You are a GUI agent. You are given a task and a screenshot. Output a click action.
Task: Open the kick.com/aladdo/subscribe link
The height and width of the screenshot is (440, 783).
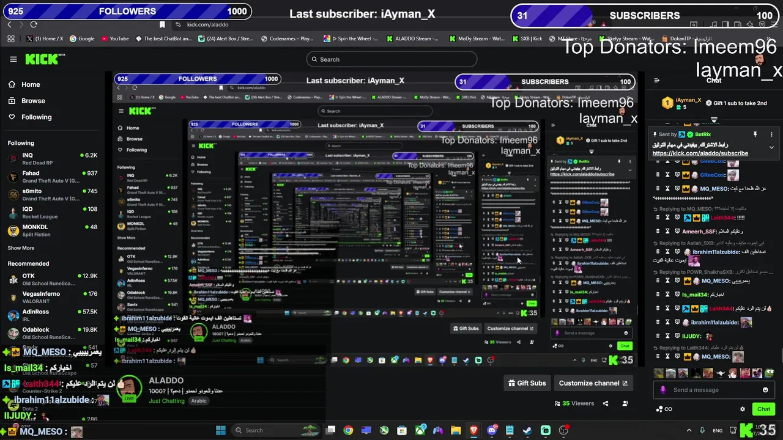pos(700,153)
